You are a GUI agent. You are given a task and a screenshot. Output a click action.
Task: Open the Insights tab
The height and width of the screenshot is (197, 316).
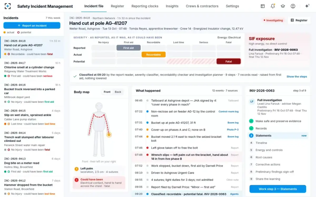[x=172, y=6]
